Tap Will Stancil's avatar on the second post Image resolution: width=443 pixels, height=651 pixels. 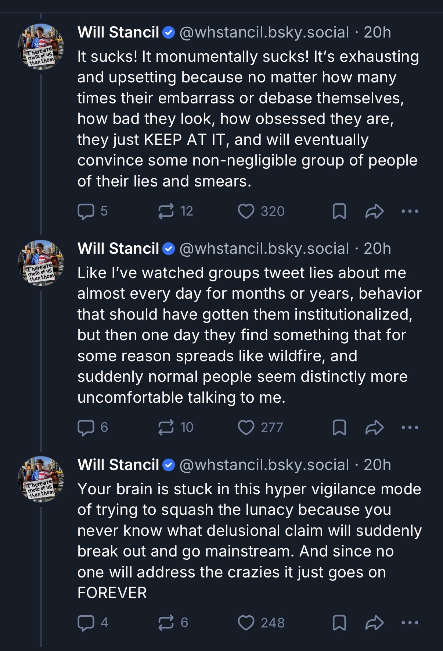(x=41, y=263)
